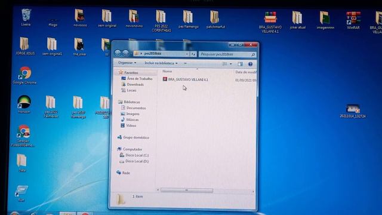Toggle the preview pane button

click(x=240, y=64)
